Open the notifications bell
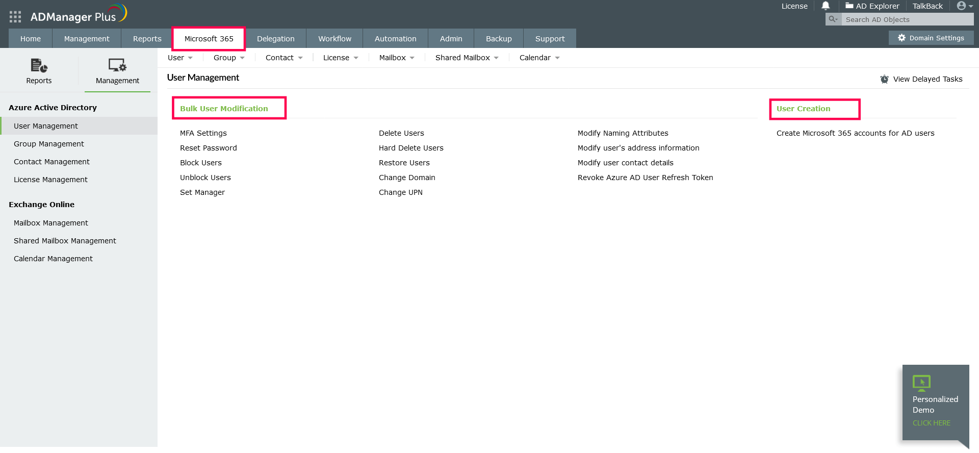The width and height of the screenshot is (979, 453). pyautogui.click(x=826, y=6)
